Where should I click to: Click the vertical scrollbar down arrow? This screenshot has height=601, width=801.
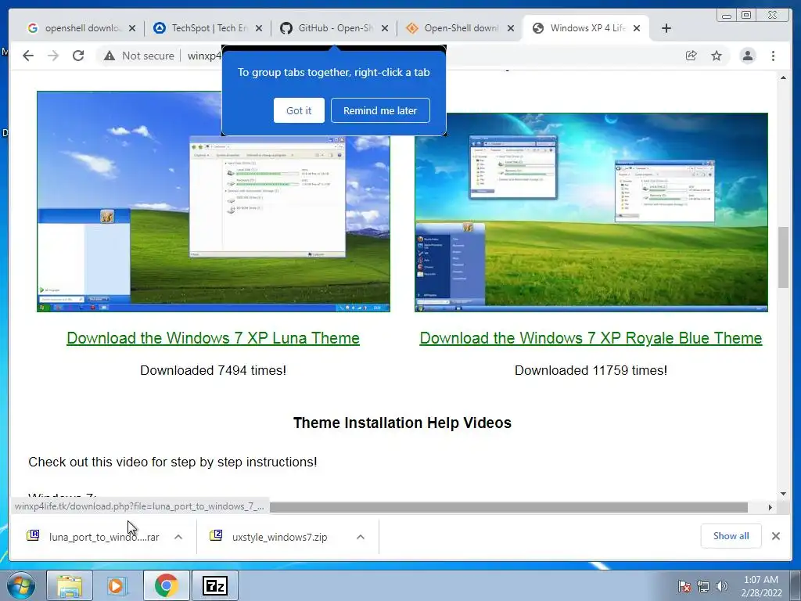pyautogui.click(x=783, y=494)
